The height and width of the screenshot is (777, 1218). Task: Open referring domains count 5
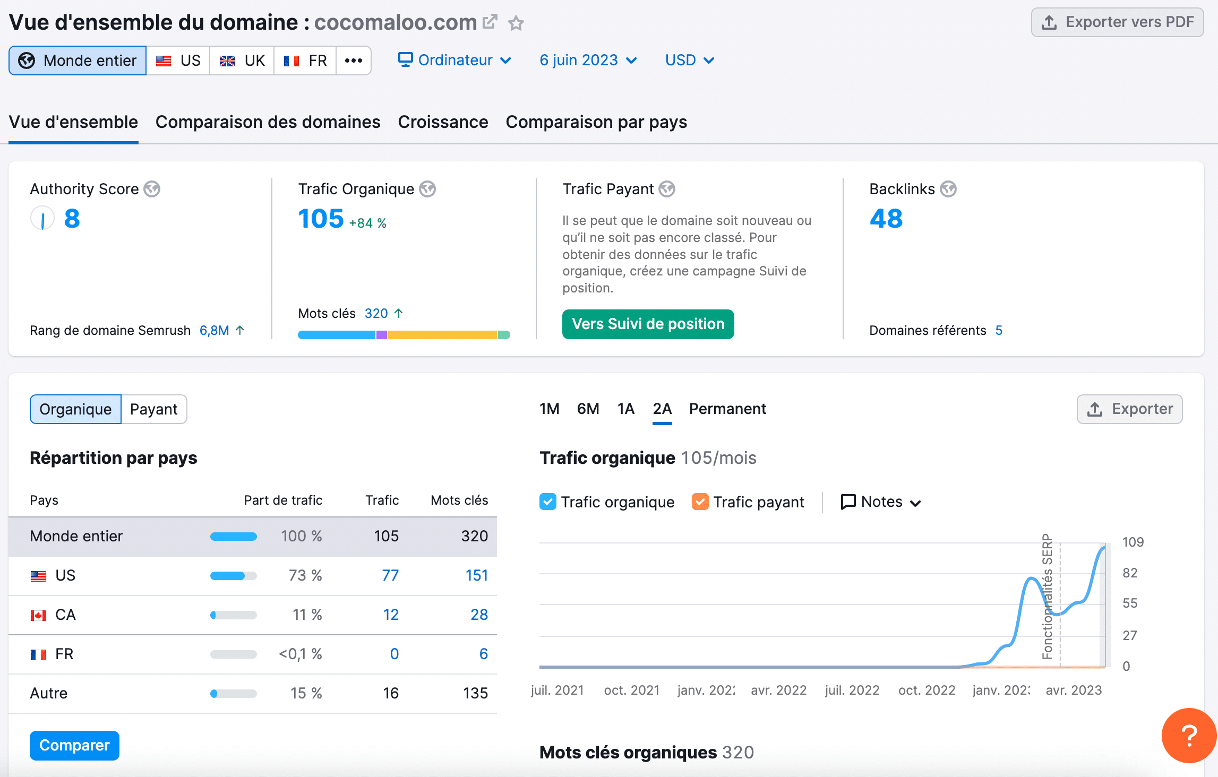999,330
